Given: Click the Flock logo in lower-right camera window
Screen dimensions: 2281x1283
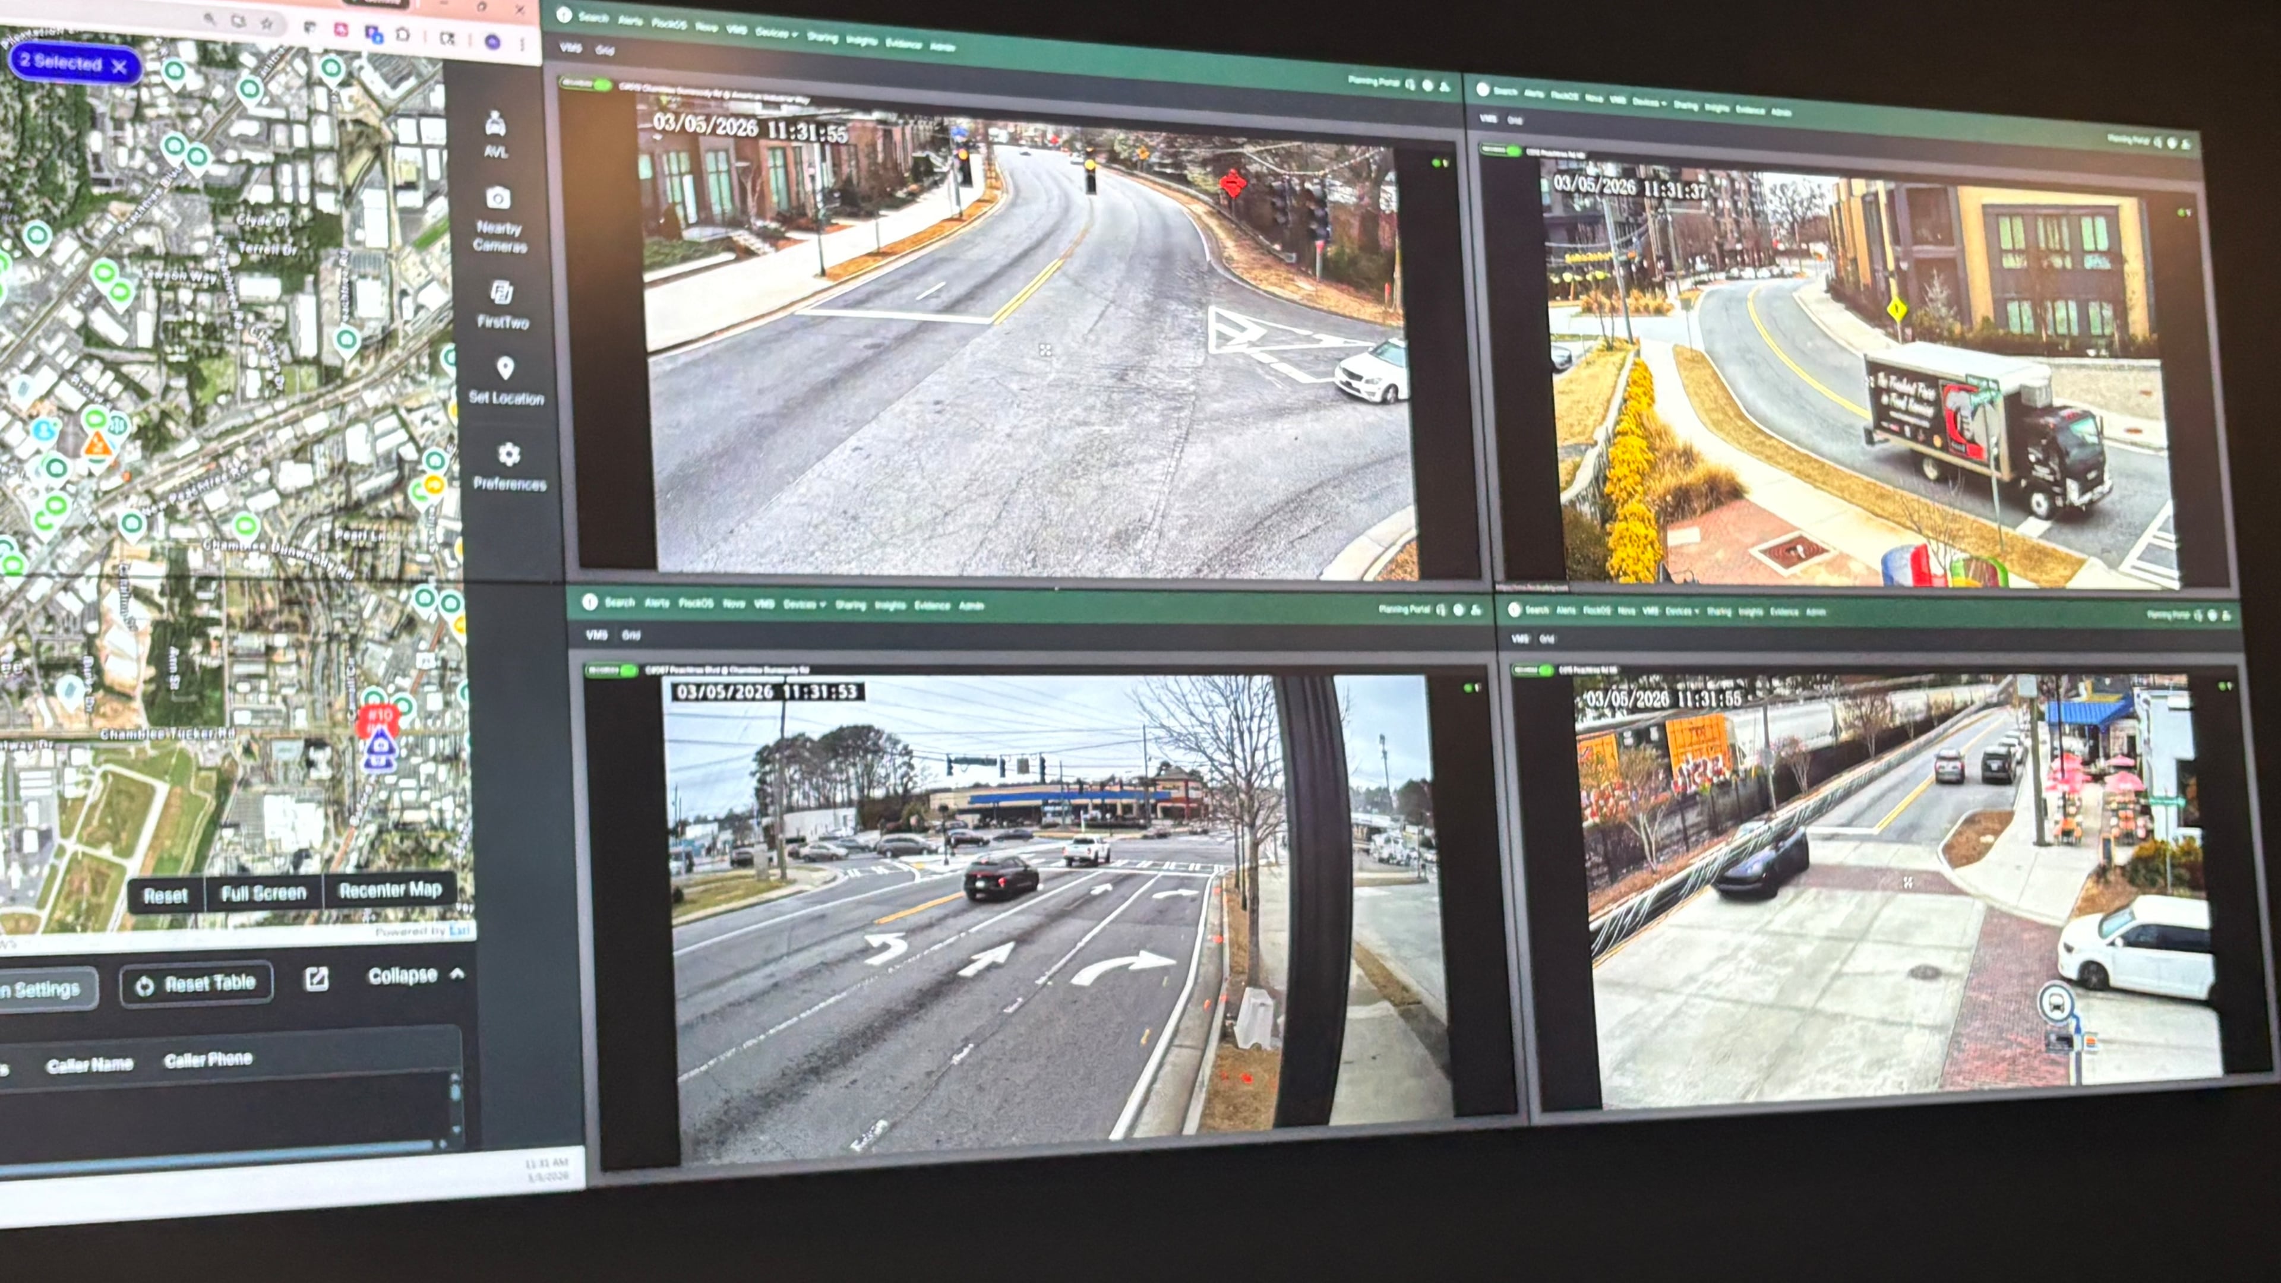Looking at the screenshot, I should [1514, 609].
